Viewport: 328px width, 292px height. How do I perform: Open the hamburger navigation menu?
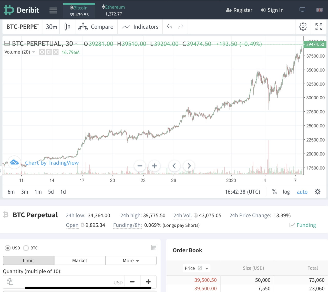point(53,10)
